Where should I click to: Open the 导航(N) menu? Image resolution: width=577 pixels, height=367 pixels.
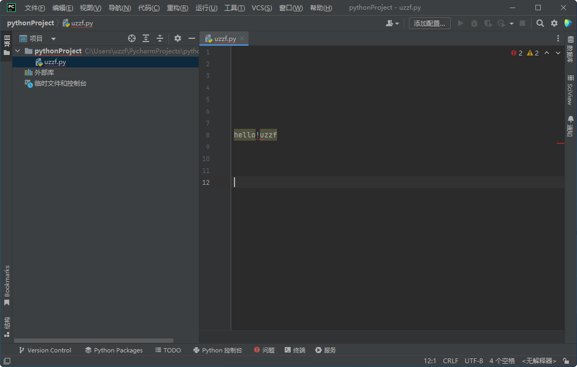119,8
